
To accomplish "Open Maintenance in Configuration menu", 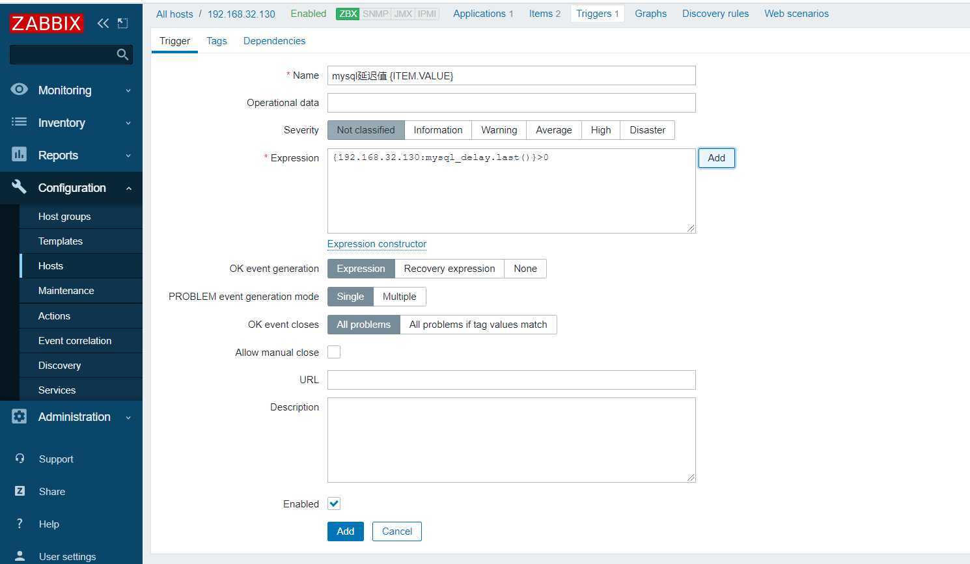I will coord(81,291).
